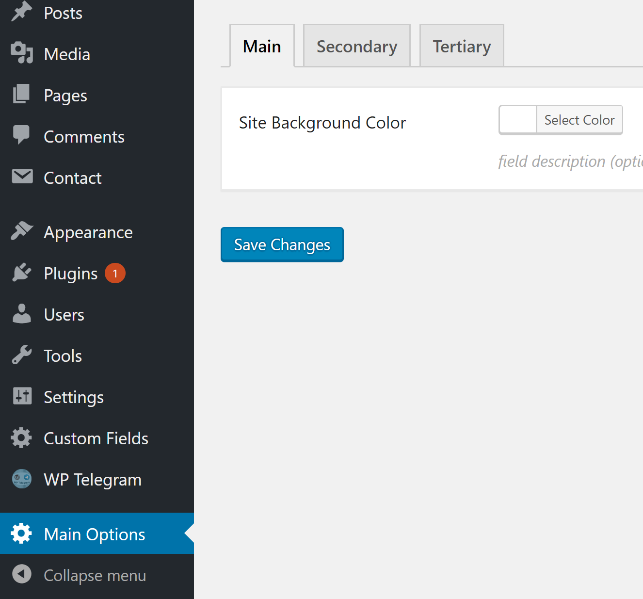
Task: Click the white background color swatch
Action: pos(518,120)
